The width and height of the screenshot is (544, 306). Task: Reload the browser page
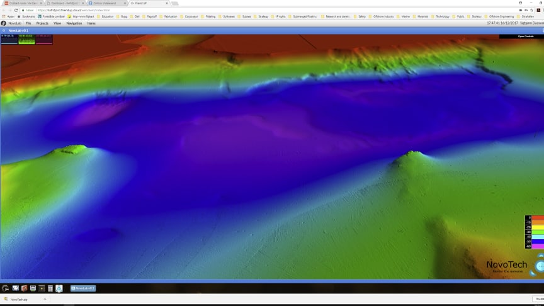click(16, 10)
